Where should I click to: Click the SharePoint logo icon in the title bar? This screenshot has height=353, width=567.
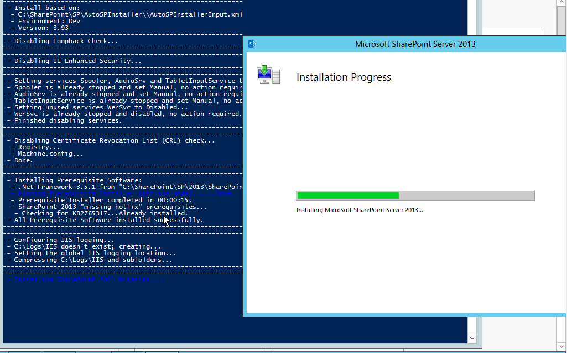[252, 44]
